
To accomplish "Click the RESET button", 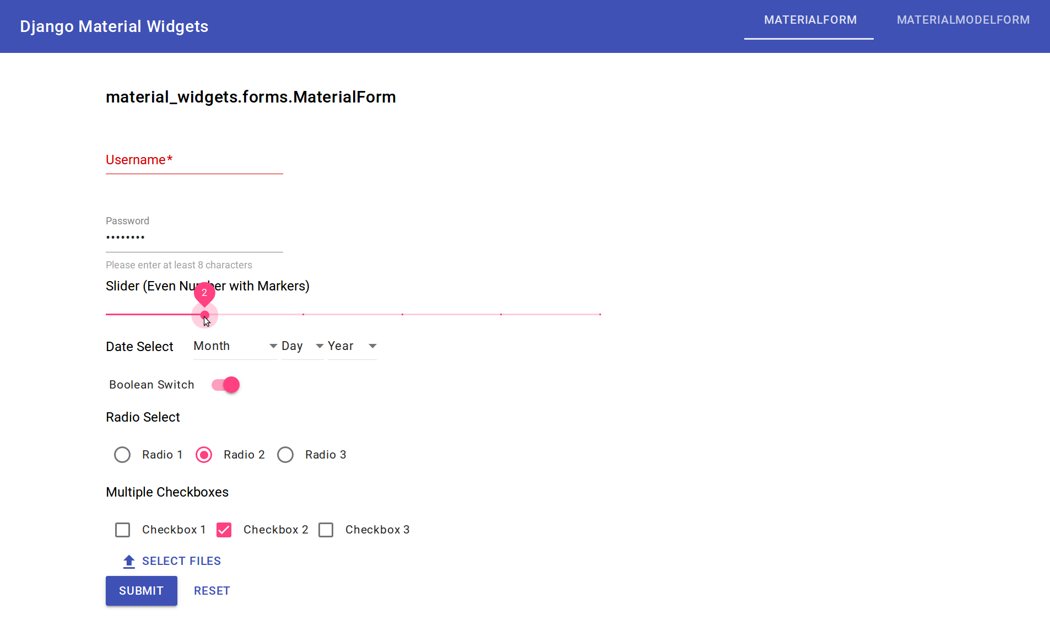I will point(212,591).
